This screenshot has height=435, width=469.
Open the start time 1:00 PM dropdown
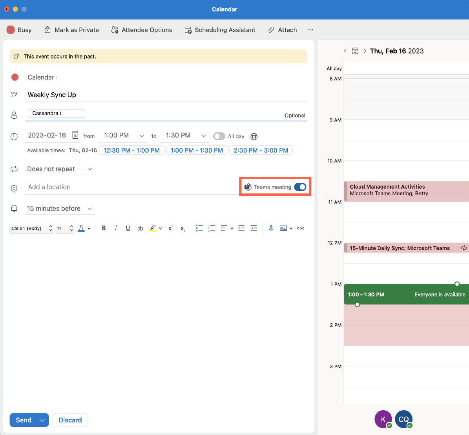(124, 136)
